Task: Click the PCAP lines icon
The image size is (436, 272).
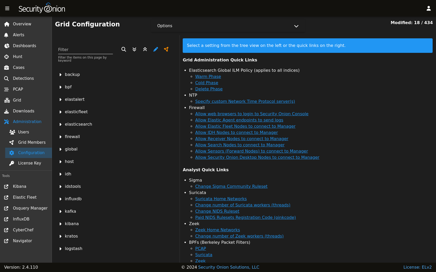Action: [x=6, y=89]
